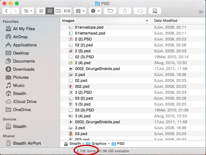The image size is (206, 155).
Task: Click the Connect to Server toolbar icon
Action: pos(155,11)
